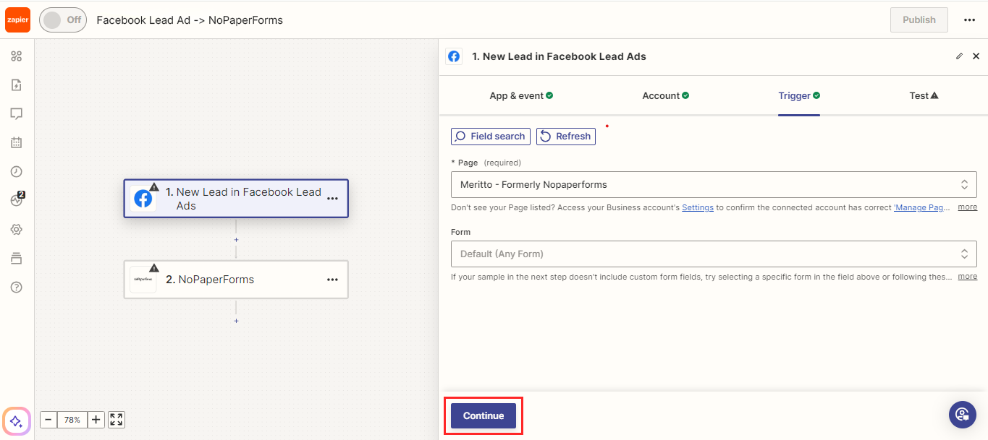Open the Form dropdown
Image resolution: width=988 pixels, height=440 pixels.
(x=714, y=254)
